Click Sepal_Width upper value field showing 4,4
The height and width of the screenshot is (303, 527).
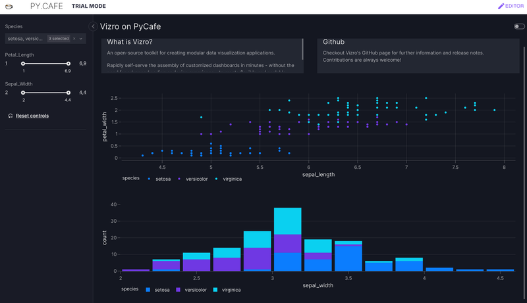[x=82, y=93]
